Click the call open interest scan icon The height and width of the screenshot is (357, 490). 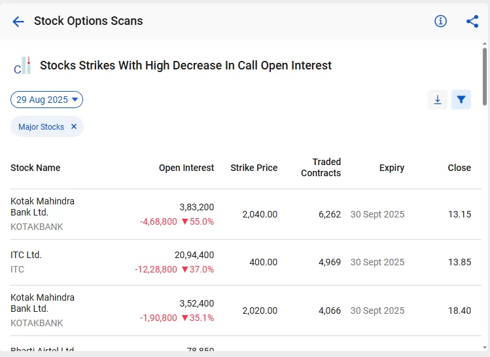(22, 66)
